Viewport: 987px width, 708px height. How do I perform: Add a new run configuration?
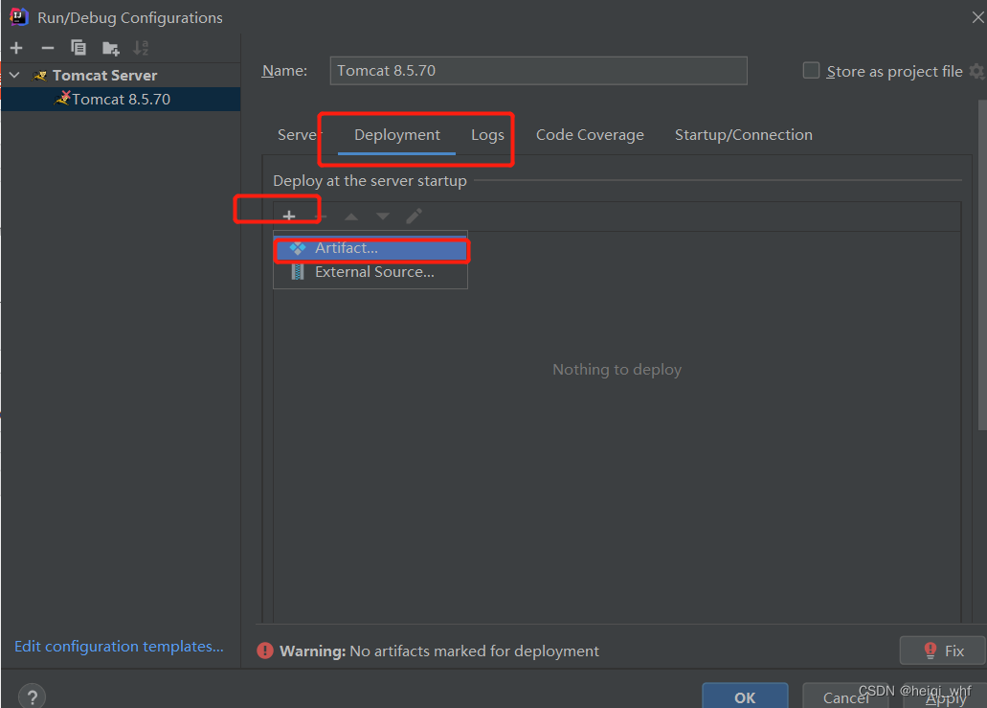point(16,48)
